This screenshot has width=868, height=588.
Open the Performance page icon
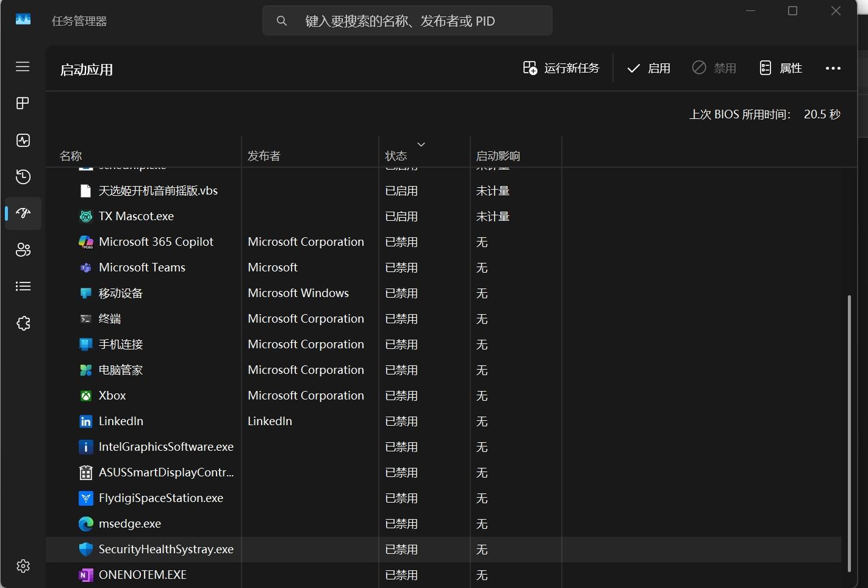pos(23,140)
